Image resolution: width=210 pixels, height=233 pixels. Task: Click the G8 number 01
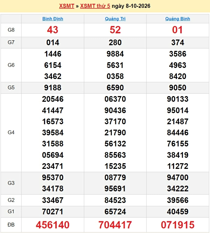pos(177,30)
